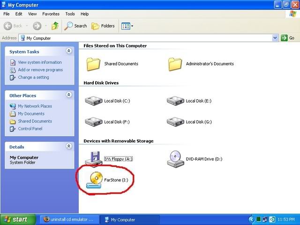
Task: Open the DVD-RAM Drive (D:) icon
Action: [x=175, y=159]
